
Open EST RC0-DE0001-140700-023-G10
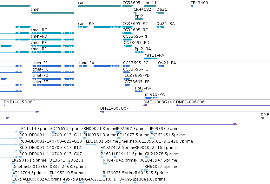point(21,145)
